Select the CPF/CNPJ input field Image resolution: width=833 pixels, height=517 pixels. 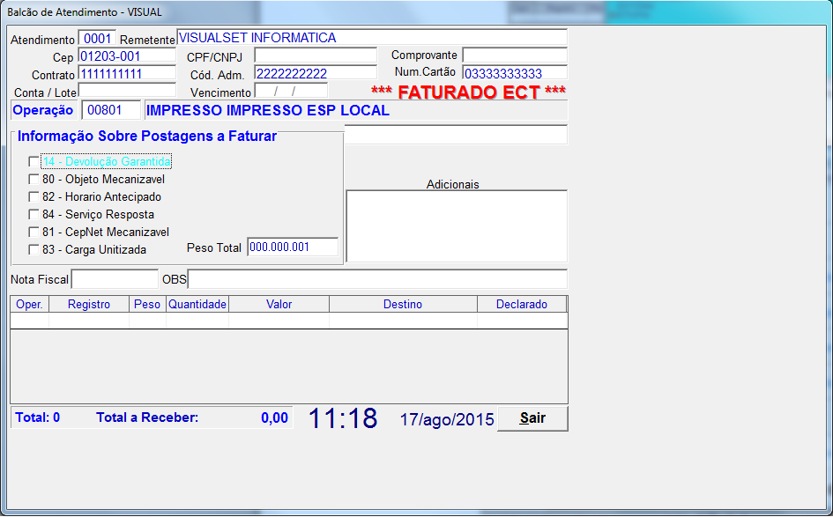[315, 55]
